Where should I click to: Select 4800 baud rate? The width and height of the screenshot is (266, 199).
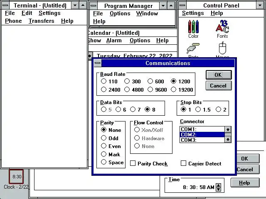[134, 90]
